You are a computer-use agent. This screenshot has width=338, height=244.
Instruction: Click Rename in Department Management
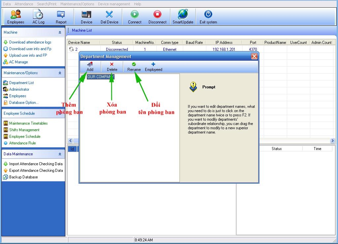tap(134, 67)
